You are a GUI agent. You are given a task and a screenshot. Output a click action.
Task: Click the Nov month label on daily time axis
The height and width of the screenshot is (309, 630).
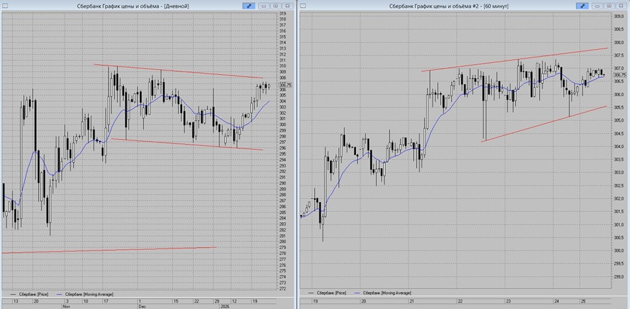(66, 305)
